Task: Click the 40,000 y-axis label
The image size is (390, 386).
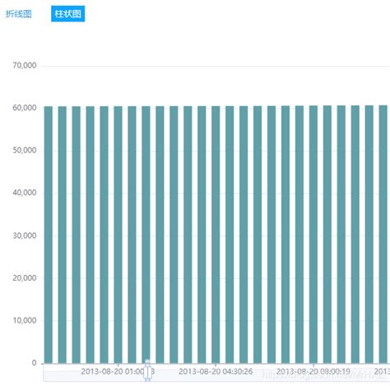Action: (25, 193)
